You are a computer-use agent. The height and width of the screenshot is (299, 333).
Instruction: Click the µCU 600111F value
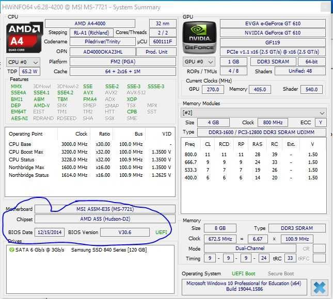pyautogui.click(x=163, y=42)
